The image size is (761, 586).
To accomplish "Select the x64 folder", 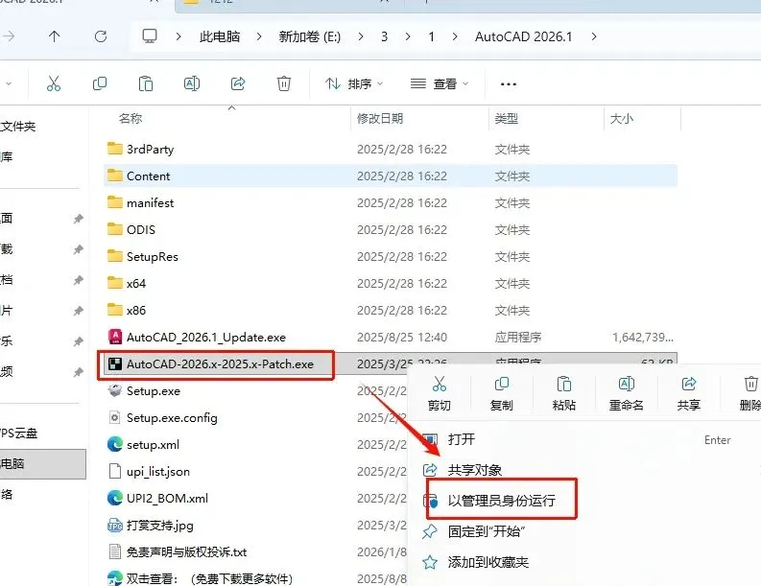I will (391, 283).
